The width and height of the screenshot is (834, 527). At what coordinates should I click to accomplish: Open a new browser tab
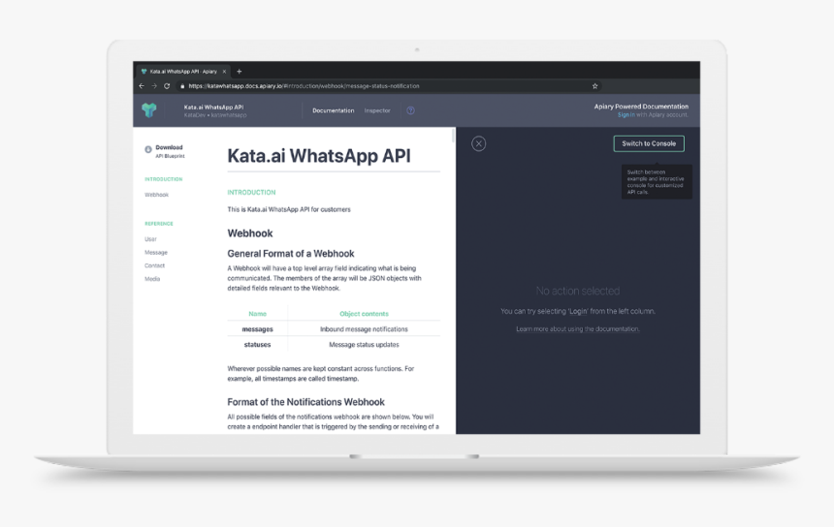pyautogui.click(x=240, y=71)
